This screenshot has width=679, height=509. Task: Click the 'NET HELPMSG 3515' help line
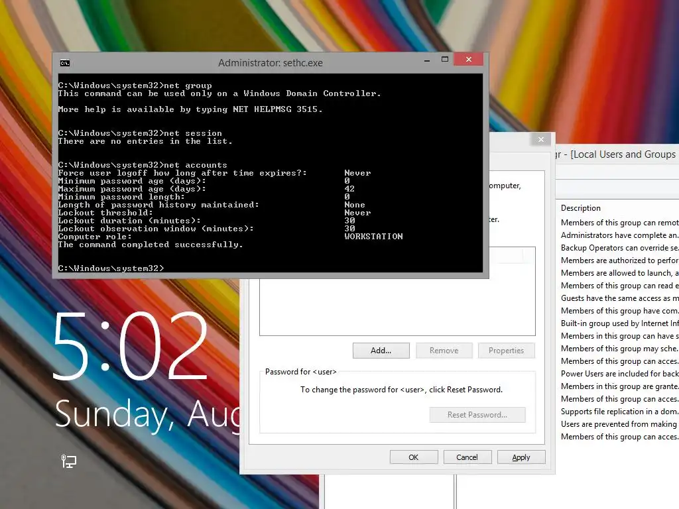click(x=190, y=109)
